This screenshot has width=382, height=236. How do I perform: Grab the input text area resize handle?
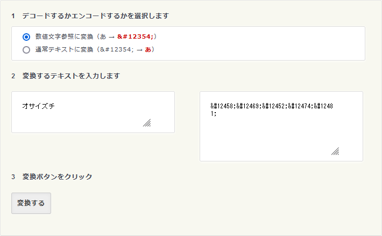click(147, 123)
